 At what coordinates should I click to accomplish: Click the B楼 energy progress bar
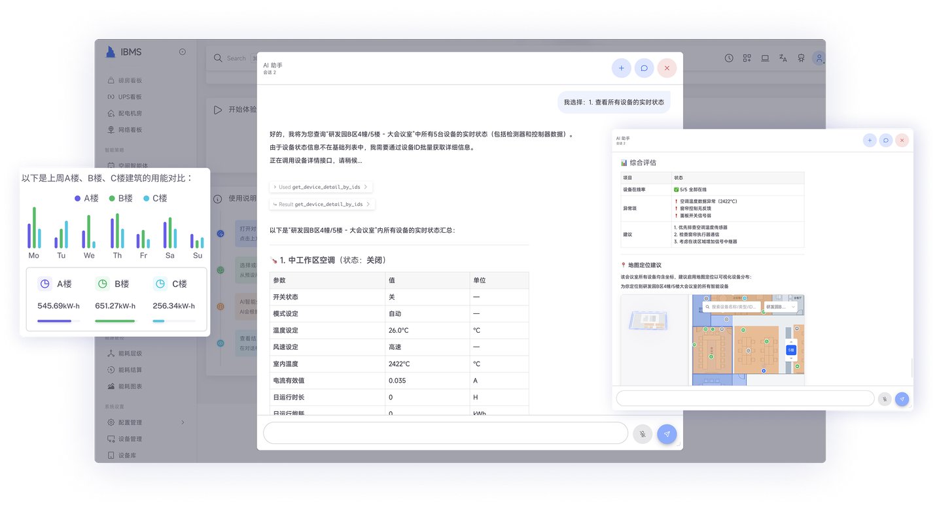pyautogui.click(x=115, y=321)
